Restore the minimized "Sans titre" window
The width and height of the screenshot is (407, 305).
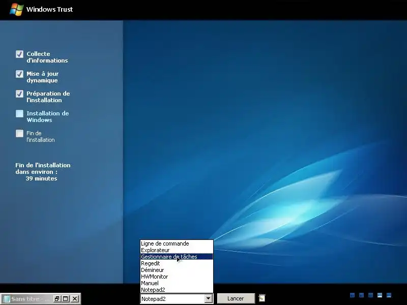tap(57, 299)
